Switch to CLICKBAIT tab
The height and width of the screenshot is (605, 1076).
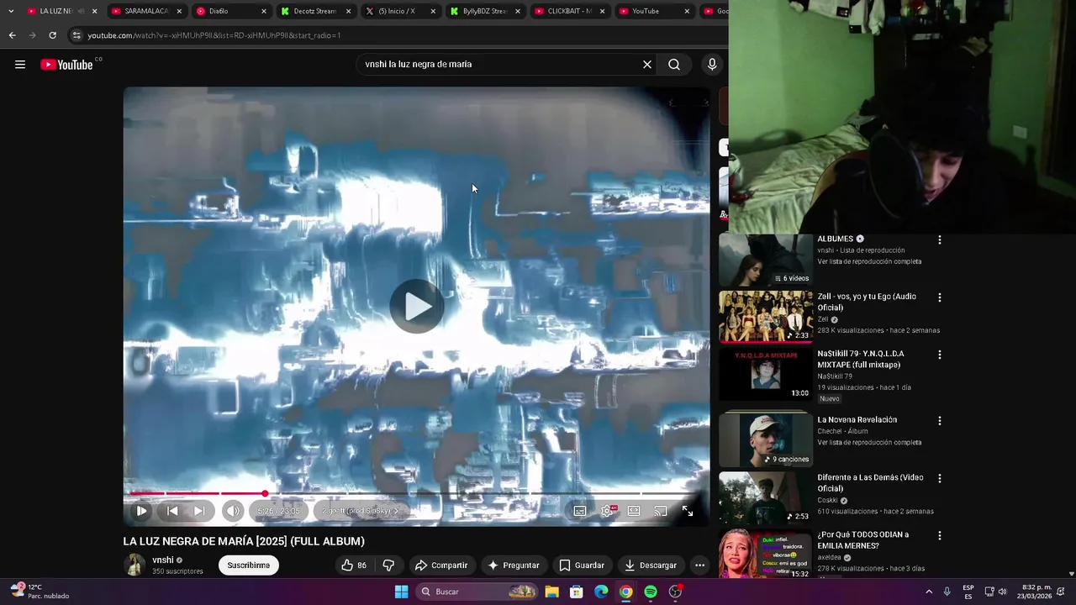[x=570, y=11]
